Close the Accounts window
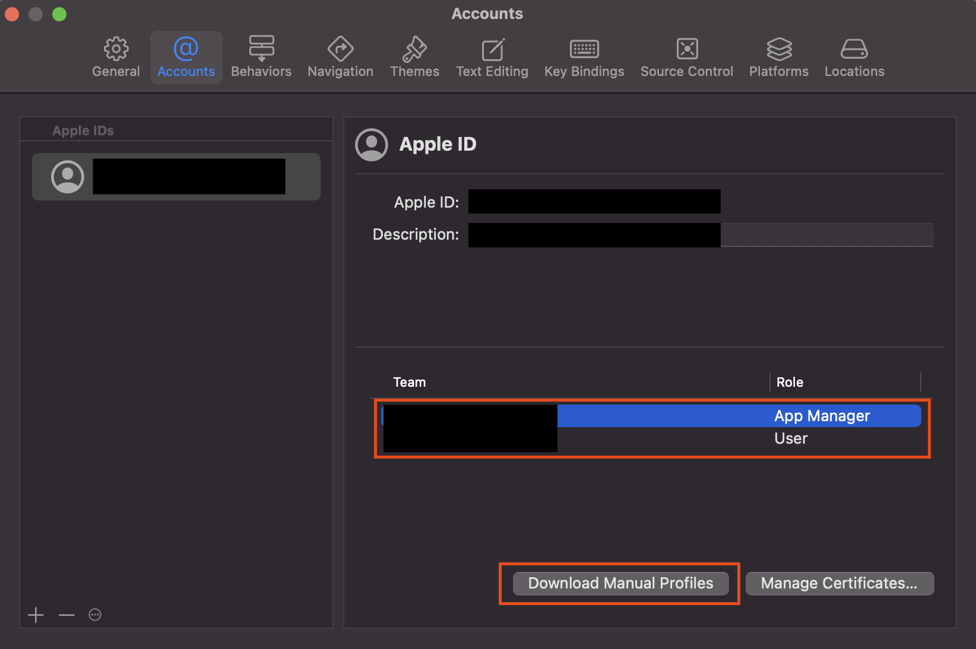The height and width of the screenshot is (649, 976). pyautogui.click(x=12, y=14)
